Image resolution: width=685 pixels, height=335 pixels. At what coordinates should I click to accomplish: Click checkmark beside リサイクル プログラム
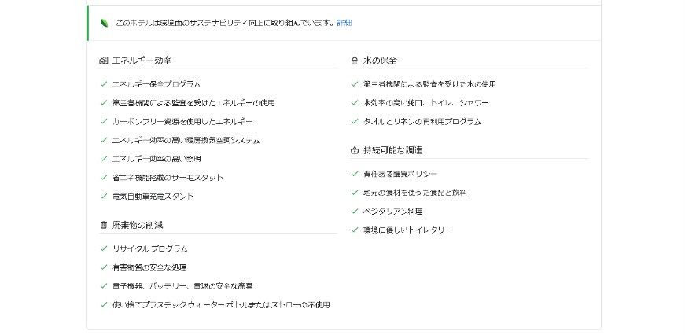[104, 248]
